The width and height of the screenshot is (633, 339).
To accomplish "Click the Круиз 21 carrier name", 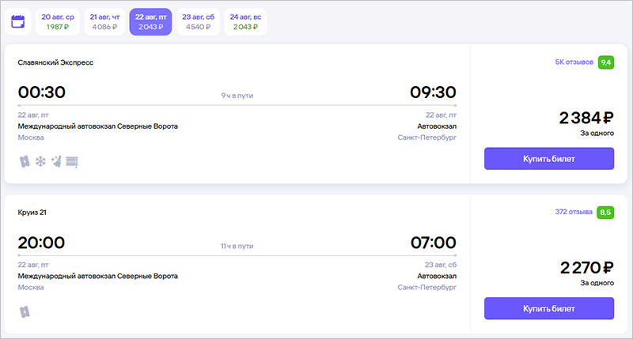I will pyautogui.click(x=33, y=212).
